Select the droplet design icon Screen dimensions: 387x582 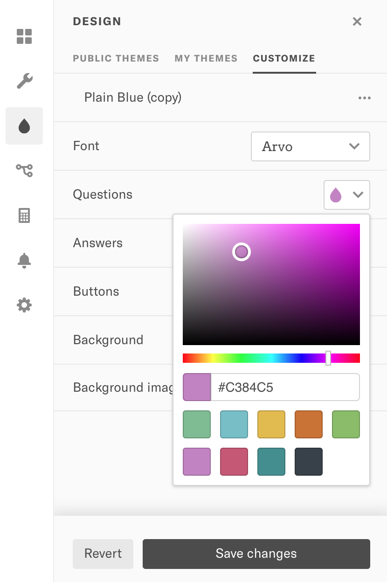(24, 126)
